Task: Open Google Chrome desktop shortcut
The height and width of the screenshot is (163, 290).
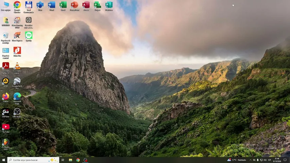Action: pos(17,7)
